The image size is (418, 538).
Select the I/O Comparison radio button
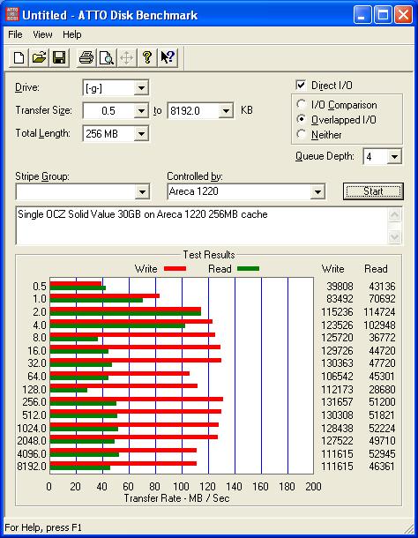(x=302, y=104)
